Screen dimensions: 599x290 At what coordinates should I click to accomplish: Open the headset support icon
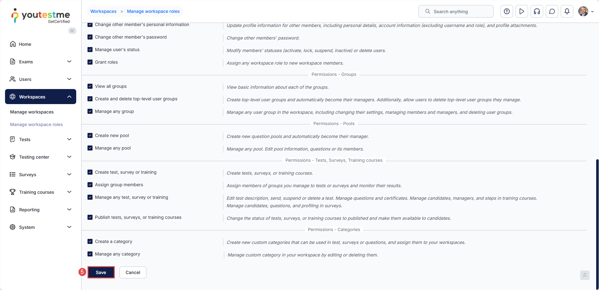[537, 11]
